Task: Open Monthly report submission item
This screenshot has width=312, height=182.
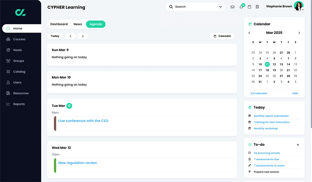Action: tap(271, 116)
